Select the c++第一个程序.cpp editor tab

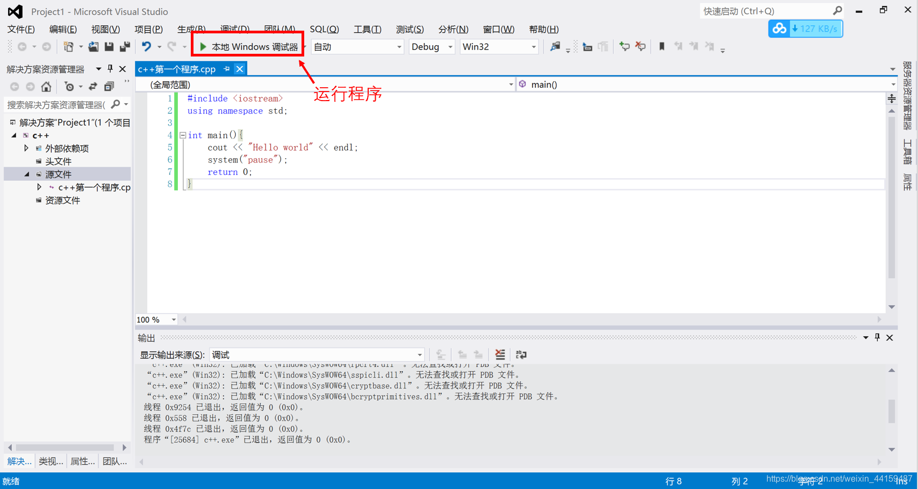point(177,69)
